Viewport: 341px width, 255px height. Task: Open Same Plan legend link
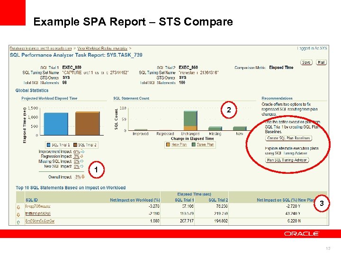pos(205,144)
